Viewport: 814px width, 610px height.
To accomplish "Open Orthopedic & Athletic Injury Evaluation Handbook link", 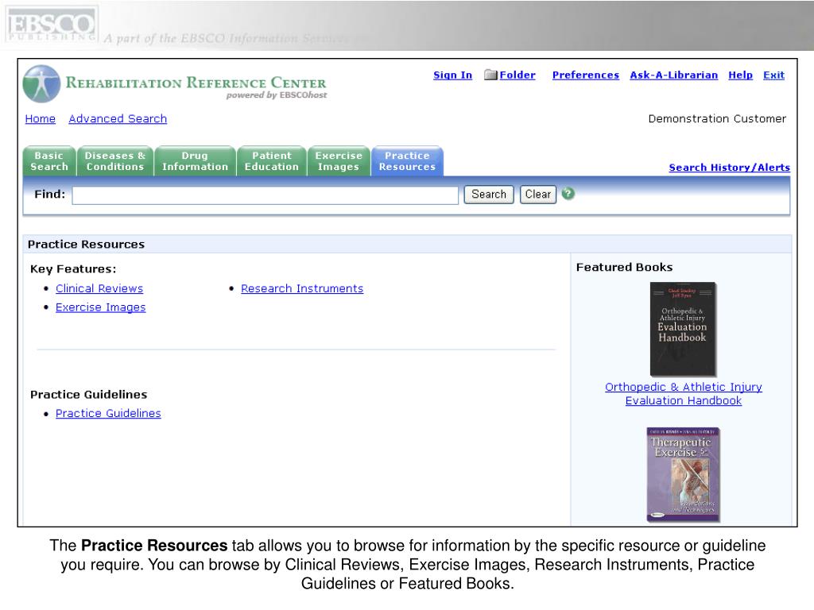I will pyautogui.click(x=684, y=394).
